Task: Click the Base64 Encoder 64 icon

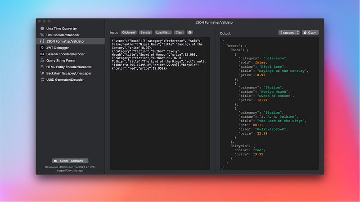Action: tap(42, 54)
